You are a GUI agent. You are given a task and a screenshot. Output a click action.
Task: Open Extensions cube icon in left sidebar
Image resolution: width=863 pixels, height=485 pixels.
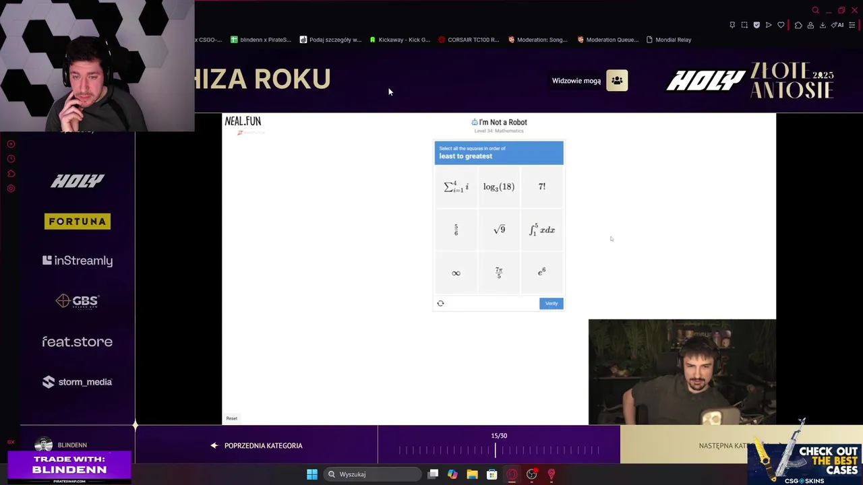point(11,174)
